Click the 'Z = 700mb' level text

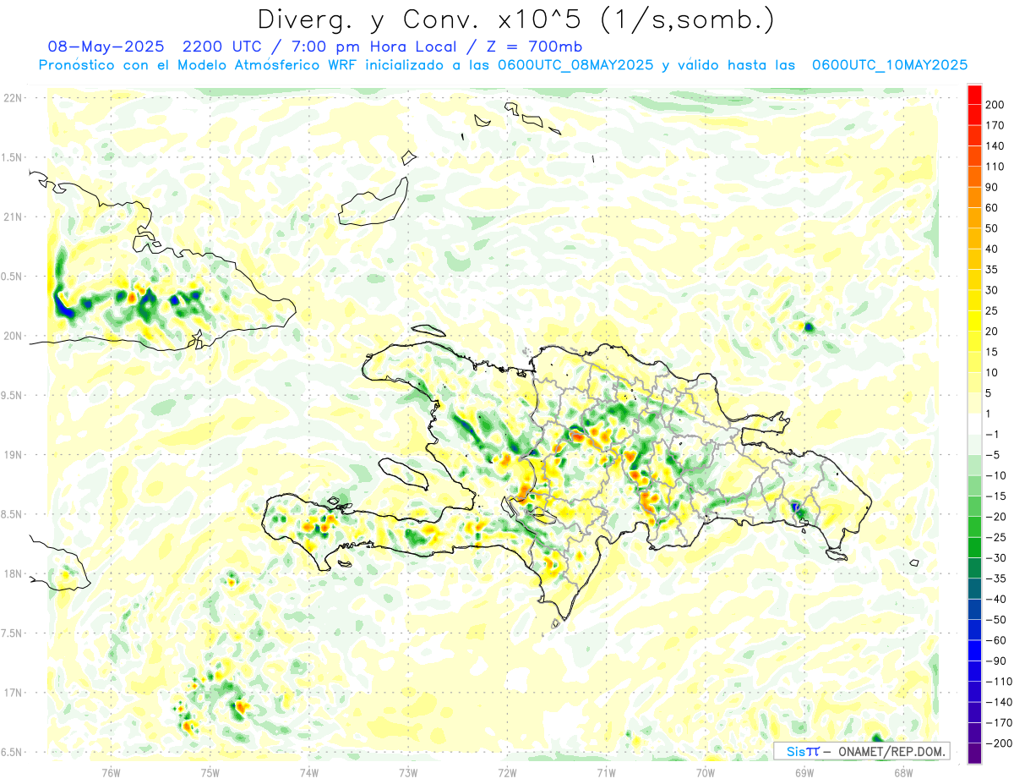(535, 47)
